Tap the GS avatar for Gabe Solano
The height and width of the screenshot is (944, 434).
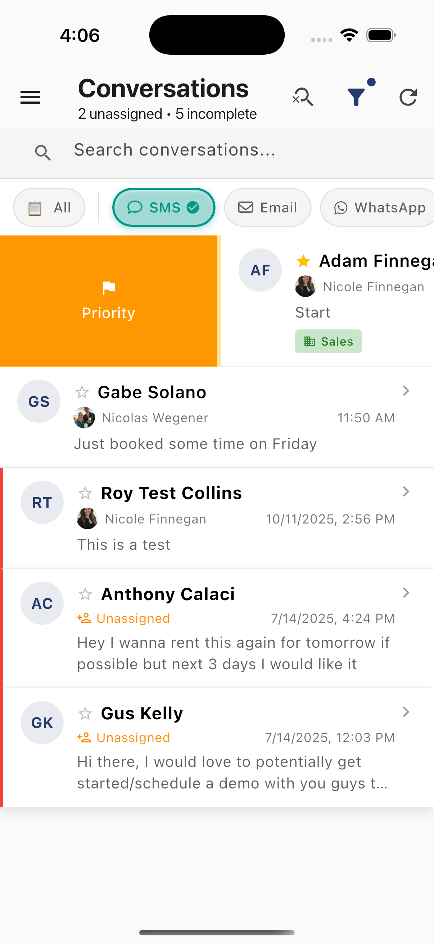[39, 401]
